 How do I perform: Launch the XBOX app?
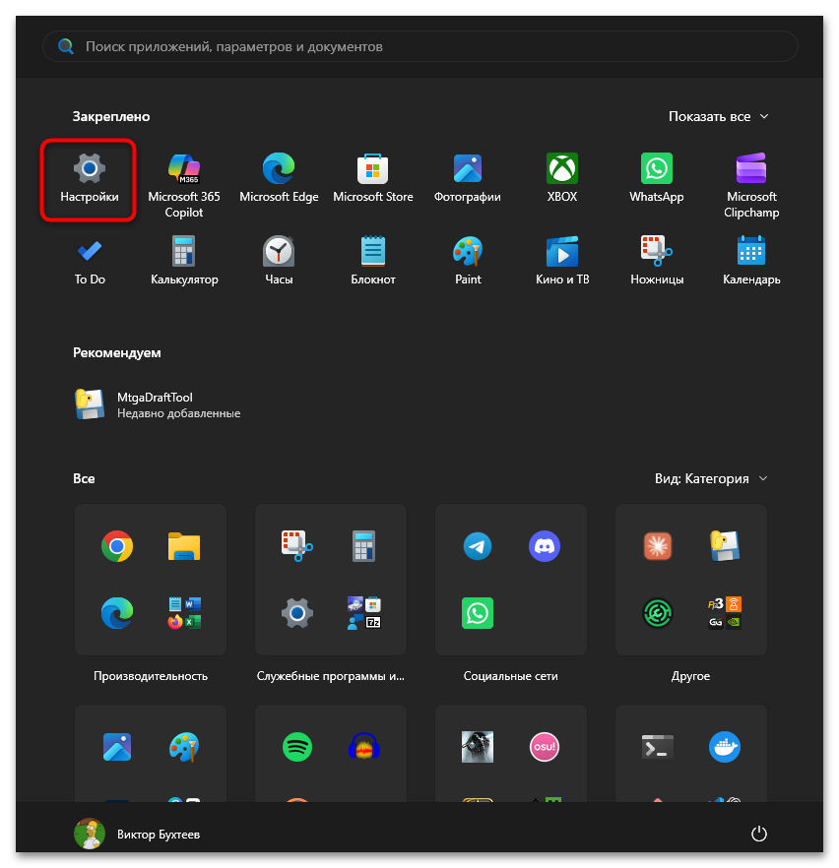click(x=562, y=178)
